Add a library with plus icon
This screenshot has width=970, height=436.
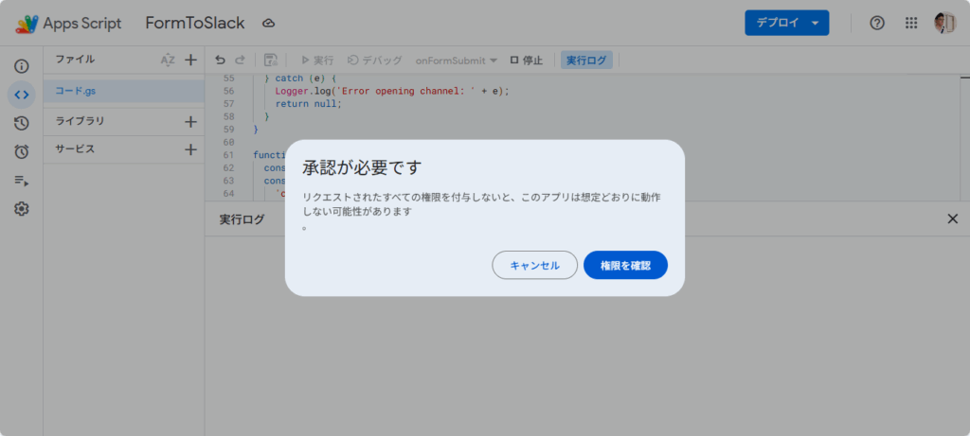(191, 122)
